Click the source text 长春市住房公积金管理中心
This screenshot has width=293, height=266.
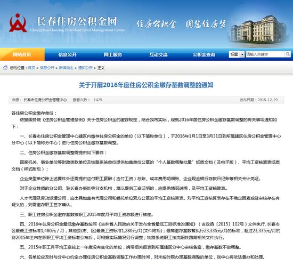(45, 100)
